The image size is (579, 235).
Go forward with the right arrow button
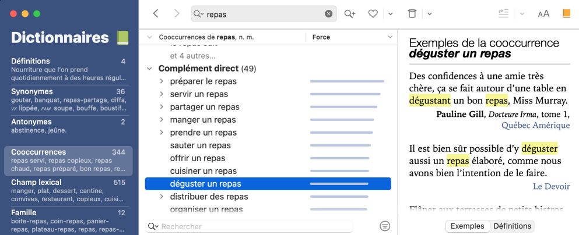click(x=177, y=13)
